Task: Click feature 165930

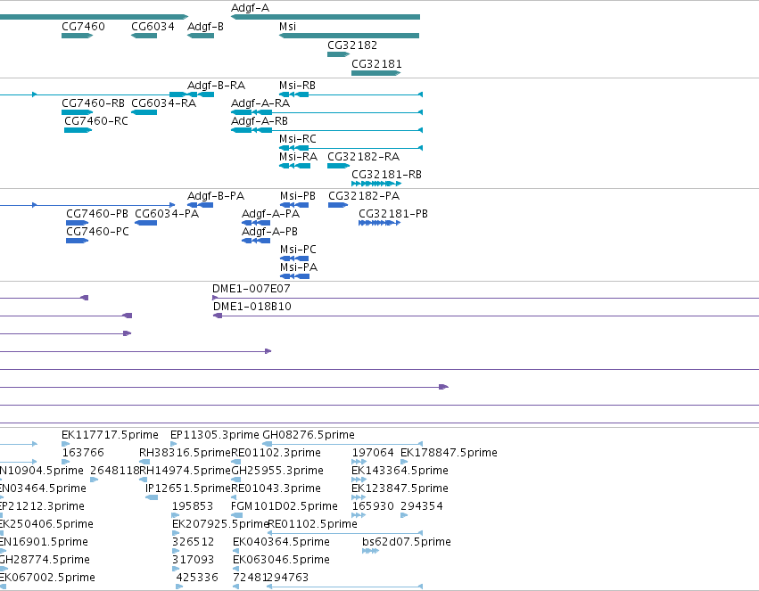Action: [x=359, y=515]
